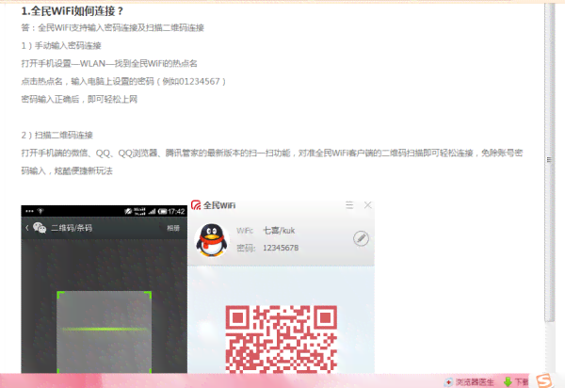Tap the back arrow in phone screenshot
This screenshot has width=565, height=388.
(27, 228)
